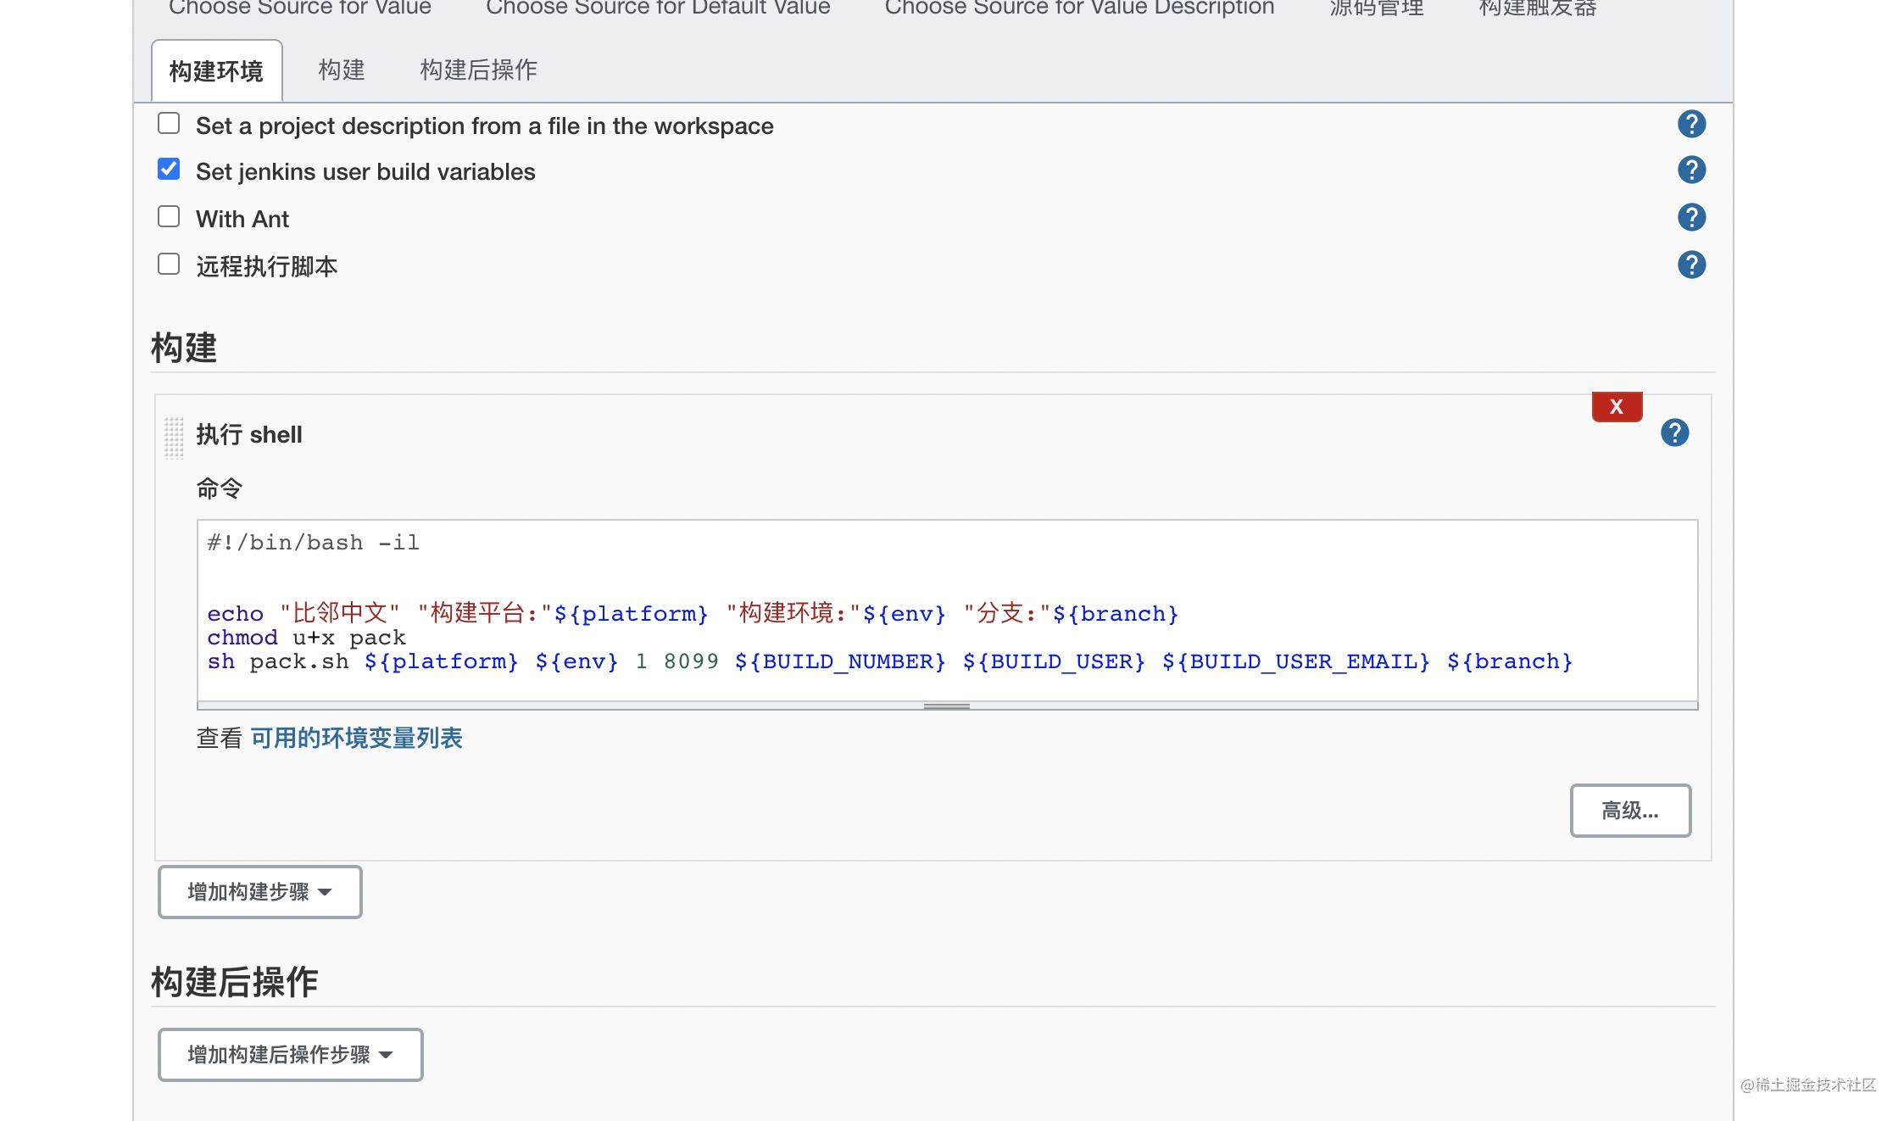Click the #!/bin/bash -il line

click(313, 543)
